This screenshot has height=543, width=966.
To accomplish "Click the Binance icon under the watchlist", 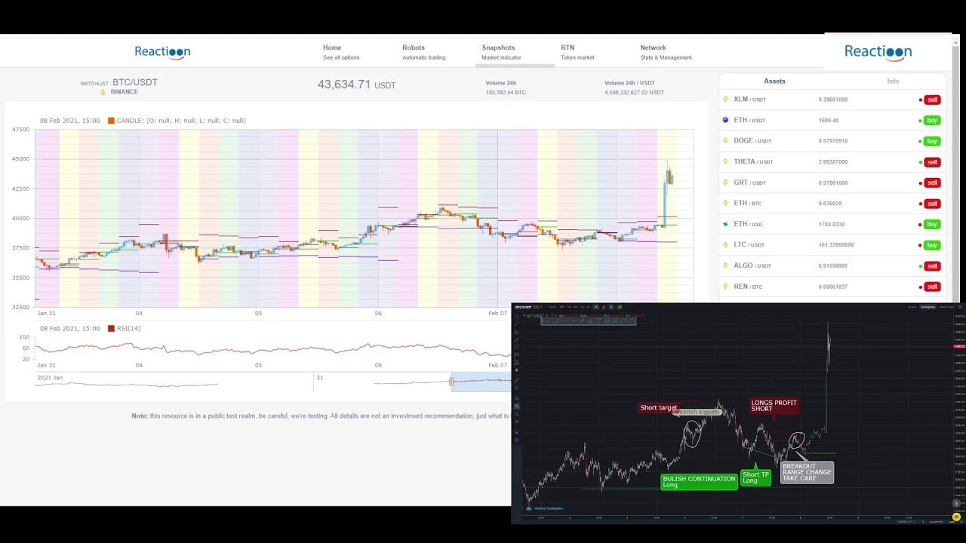I will [103, 92].
